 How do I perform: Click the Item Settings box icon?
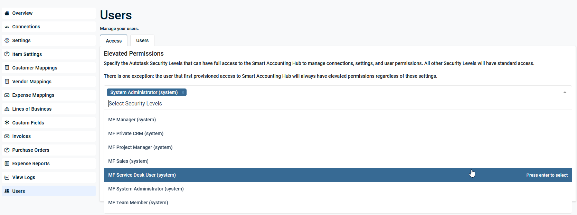click(7, 54)
